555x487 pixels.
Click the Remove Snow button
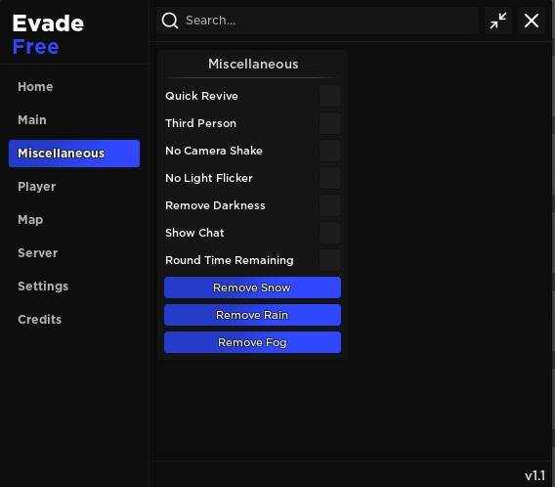[252, 288]
